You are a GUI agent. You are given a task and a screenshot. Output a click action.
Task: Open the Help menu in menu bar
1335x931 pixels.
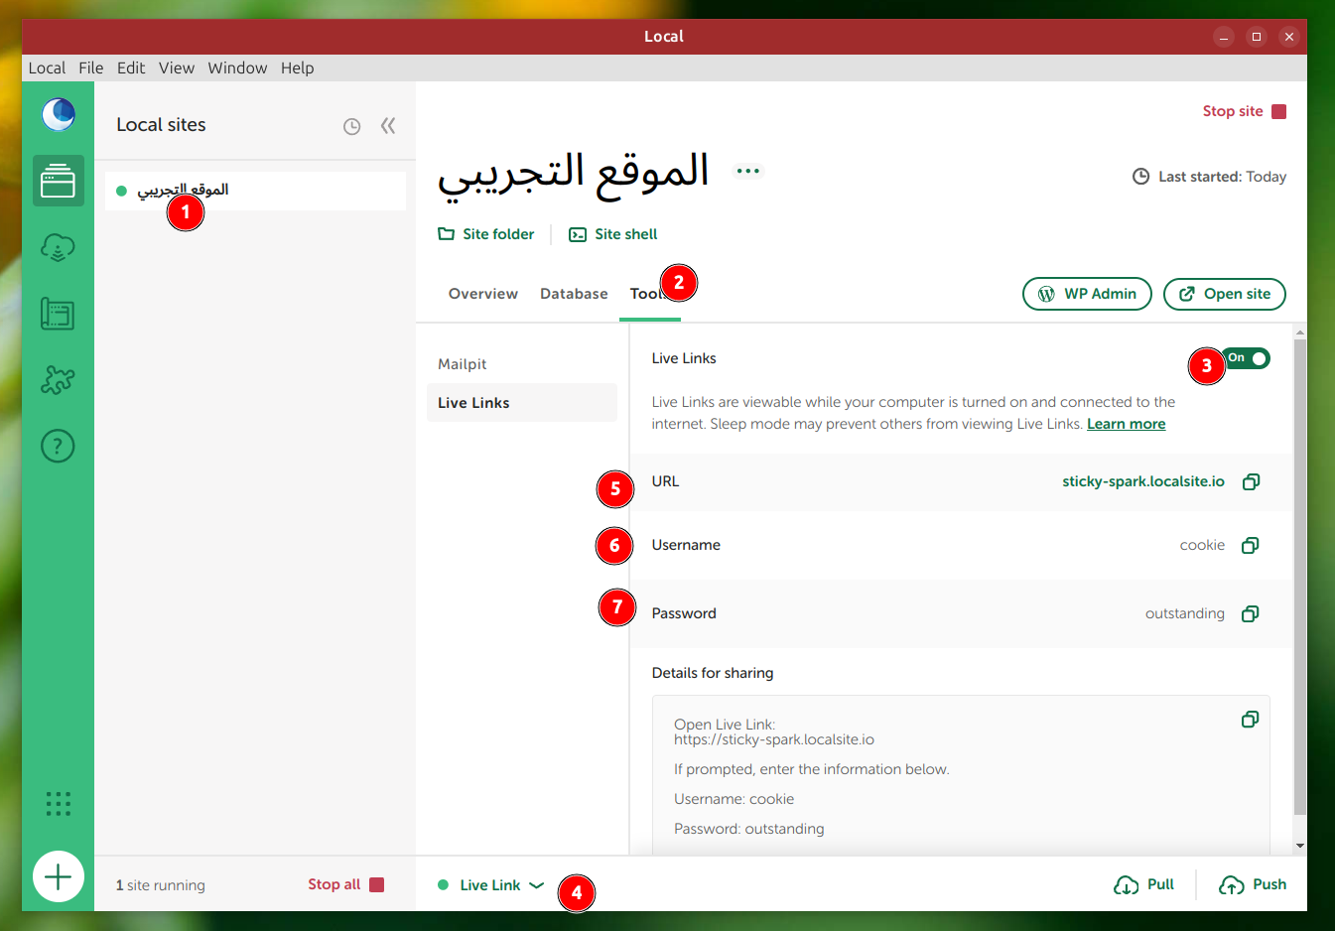pyautogui.click(x=298, y=67)
